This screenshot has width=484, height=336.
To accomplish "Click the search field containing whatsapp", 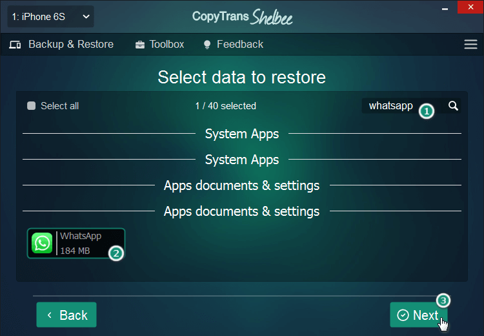I will click(x=391, y=106).
